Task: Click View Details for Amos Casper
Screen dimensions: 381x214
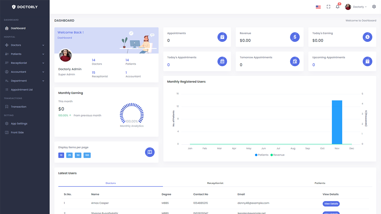Action: [331, 204]
